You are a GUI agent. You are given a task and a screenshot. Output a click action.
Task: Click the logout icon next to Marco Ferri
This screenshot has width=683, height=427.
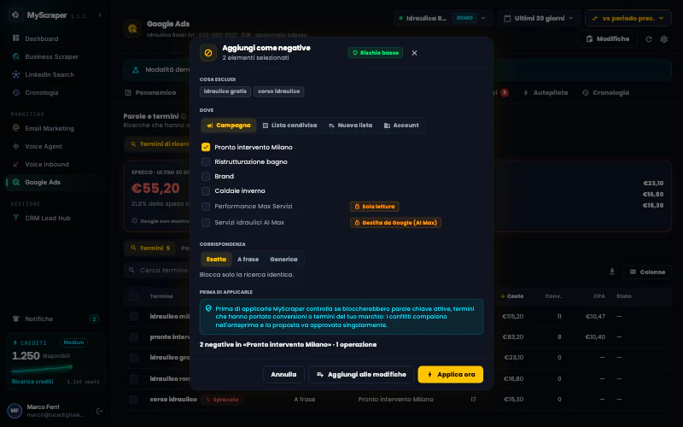click(x=99, y=412)
